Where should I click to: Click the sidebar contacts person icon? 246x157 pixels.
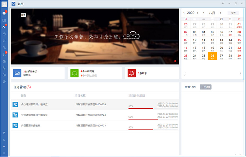click(4, 75)
